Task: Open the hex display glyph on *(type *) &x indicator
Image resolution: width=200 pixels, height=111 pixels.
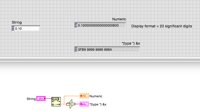Action: (x=76, y=49)
